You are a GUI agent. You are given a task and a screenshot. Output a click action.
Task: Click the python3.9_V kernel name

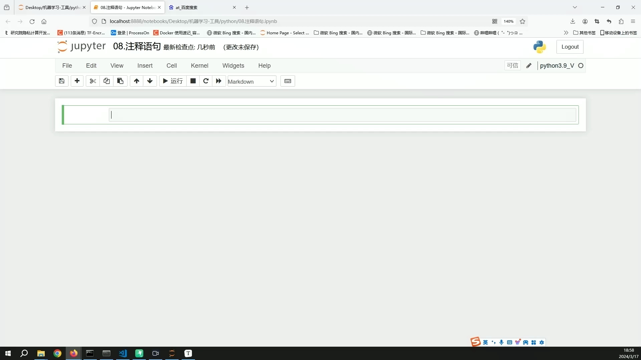[557, 66]
